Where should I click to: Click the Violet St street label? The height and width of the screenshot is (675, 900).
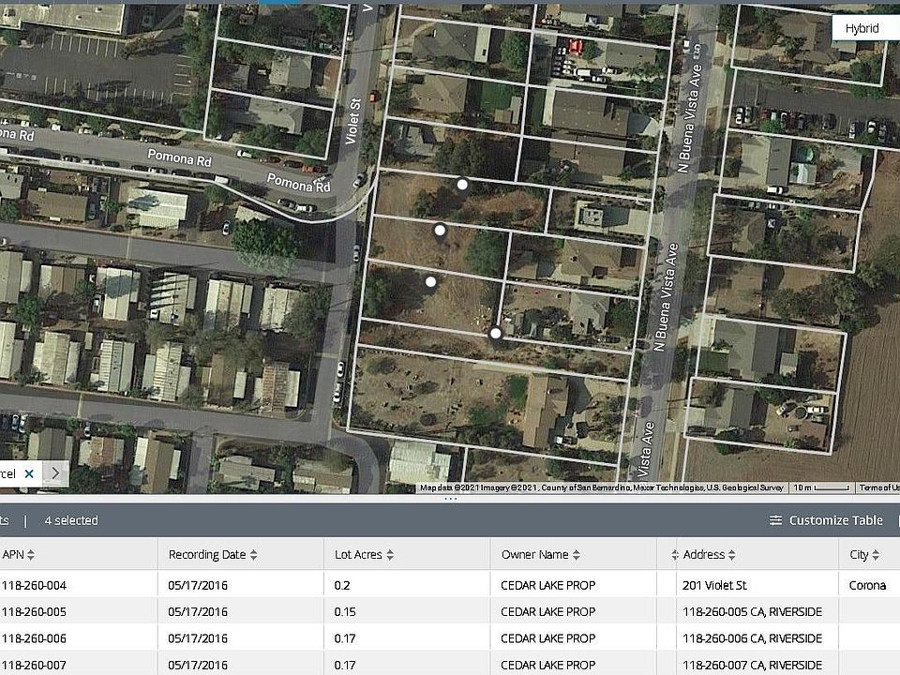pyautogui.click(x=353, y=121)
